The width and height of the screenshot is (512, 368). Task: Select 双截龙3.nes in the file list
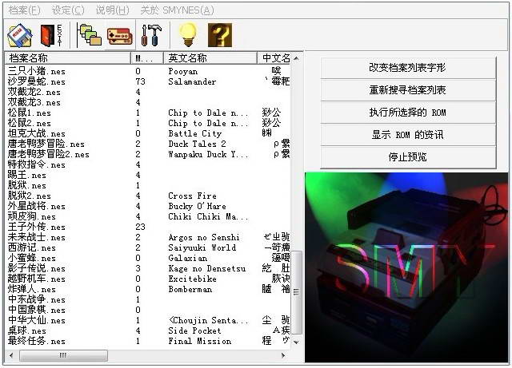34,102
